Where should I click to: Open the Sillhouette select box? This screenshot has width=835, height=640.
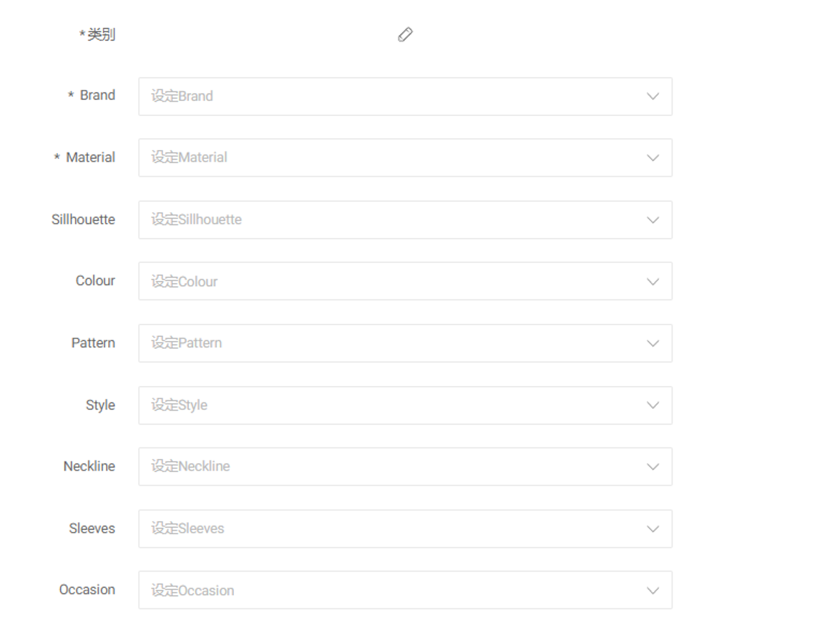coord(405,220)
